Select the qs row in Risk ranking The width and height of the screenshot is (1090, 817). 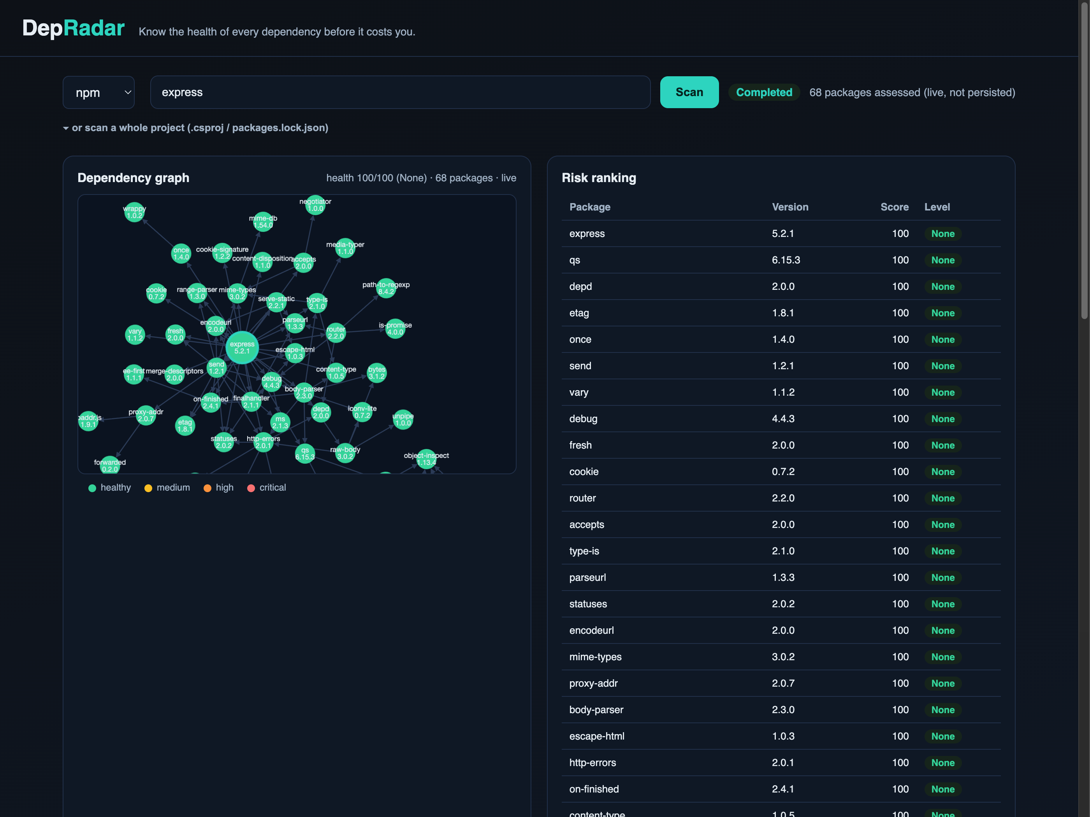[x=781, y=260]
